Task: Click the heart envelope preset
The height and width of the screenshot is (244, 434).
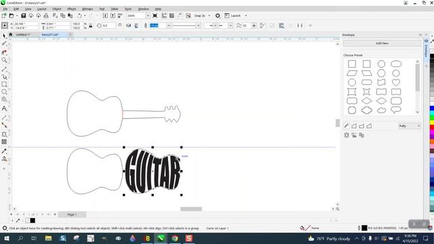Action: click(396, 82)
